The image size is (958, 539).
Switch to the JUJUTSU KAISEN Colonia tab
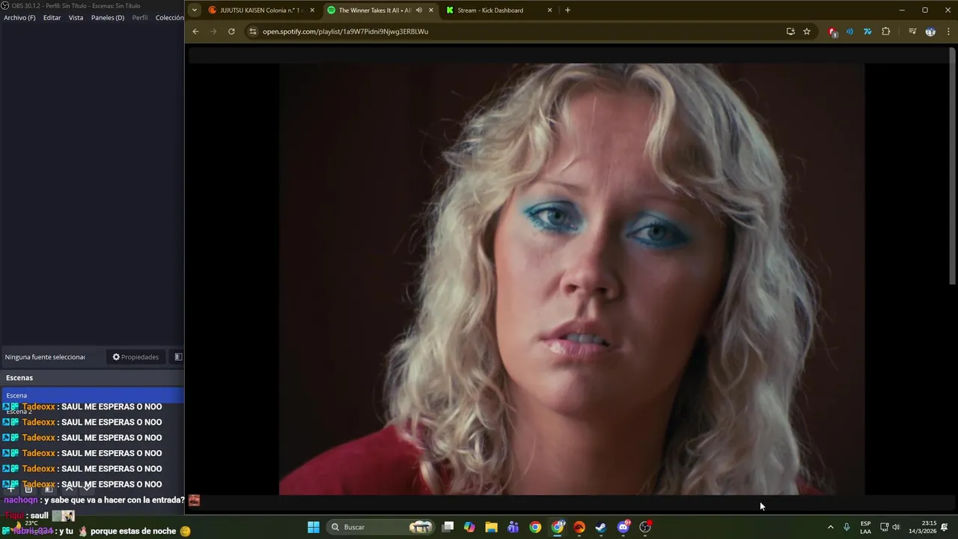[x=260, y=10]
